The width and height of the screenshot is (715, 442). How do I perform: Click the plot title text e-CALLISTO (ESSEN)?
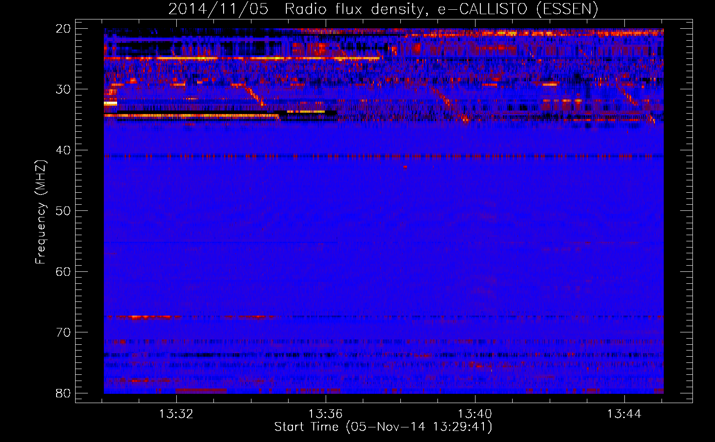point(517,9)
